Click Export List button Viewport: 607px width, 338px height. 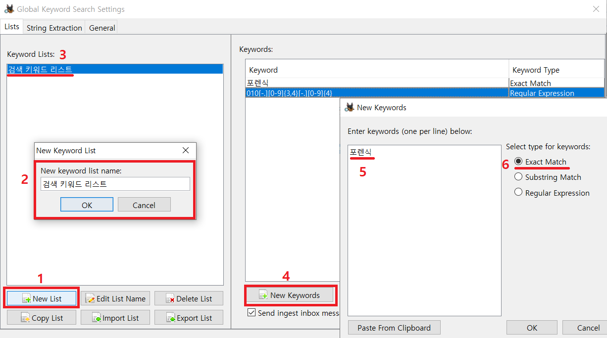[189, 318]
